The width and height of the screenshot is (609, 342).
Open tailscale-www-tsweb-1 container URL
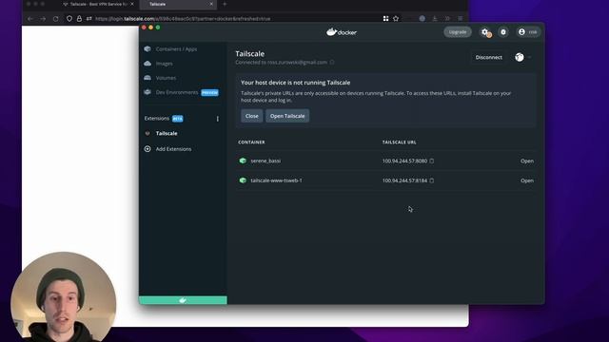point(527,180)
